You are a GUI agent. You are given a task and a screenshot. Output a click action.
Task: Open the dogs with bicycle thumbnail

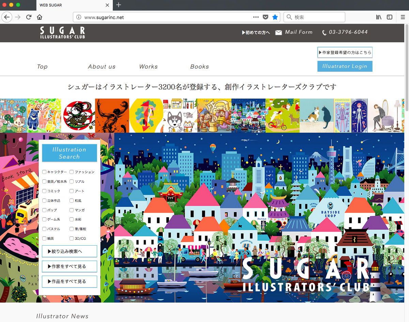click(x=283, y=116)
